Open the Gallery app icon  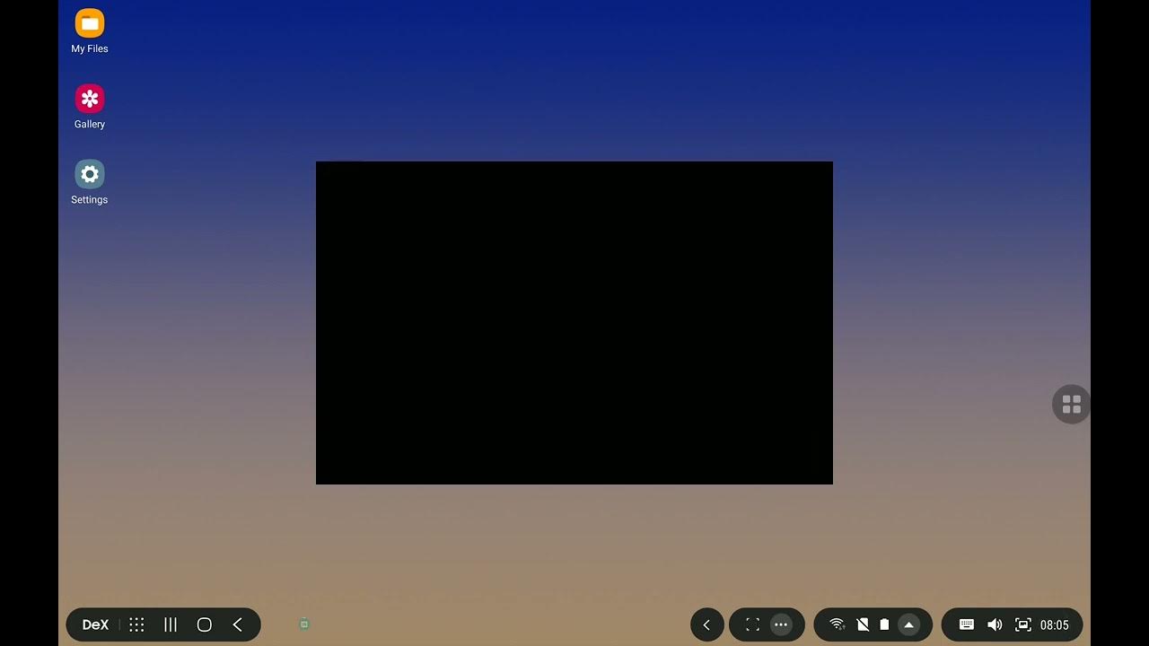pos(90,106)
